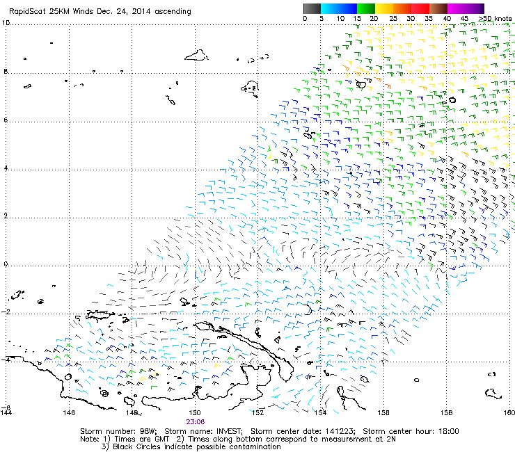Click the "Storm center hour: 18:00" text
515x452 pixels.
point(411,431)
